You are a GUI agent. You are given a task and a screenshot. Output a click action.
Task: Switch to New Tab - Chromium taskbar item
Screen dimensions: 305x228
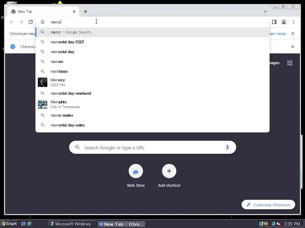point(122,224)
